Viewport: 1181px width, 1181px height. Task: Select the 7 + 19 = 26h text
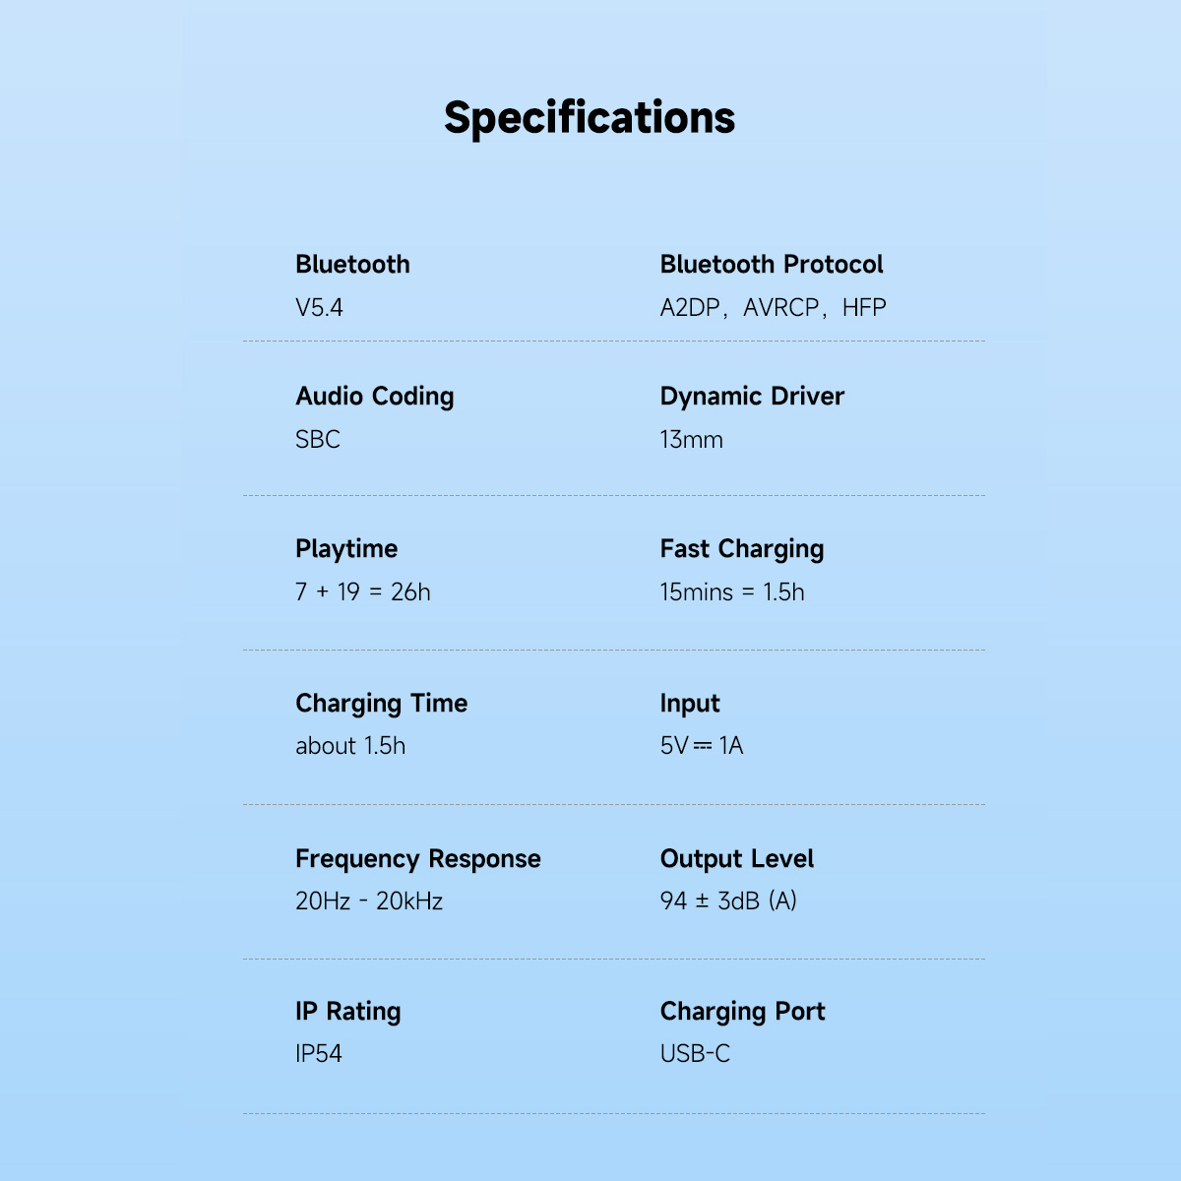pos(362,592)
